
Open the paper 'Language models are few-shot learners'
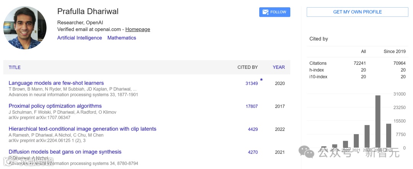pyautogui.click(x=56, y=83)
